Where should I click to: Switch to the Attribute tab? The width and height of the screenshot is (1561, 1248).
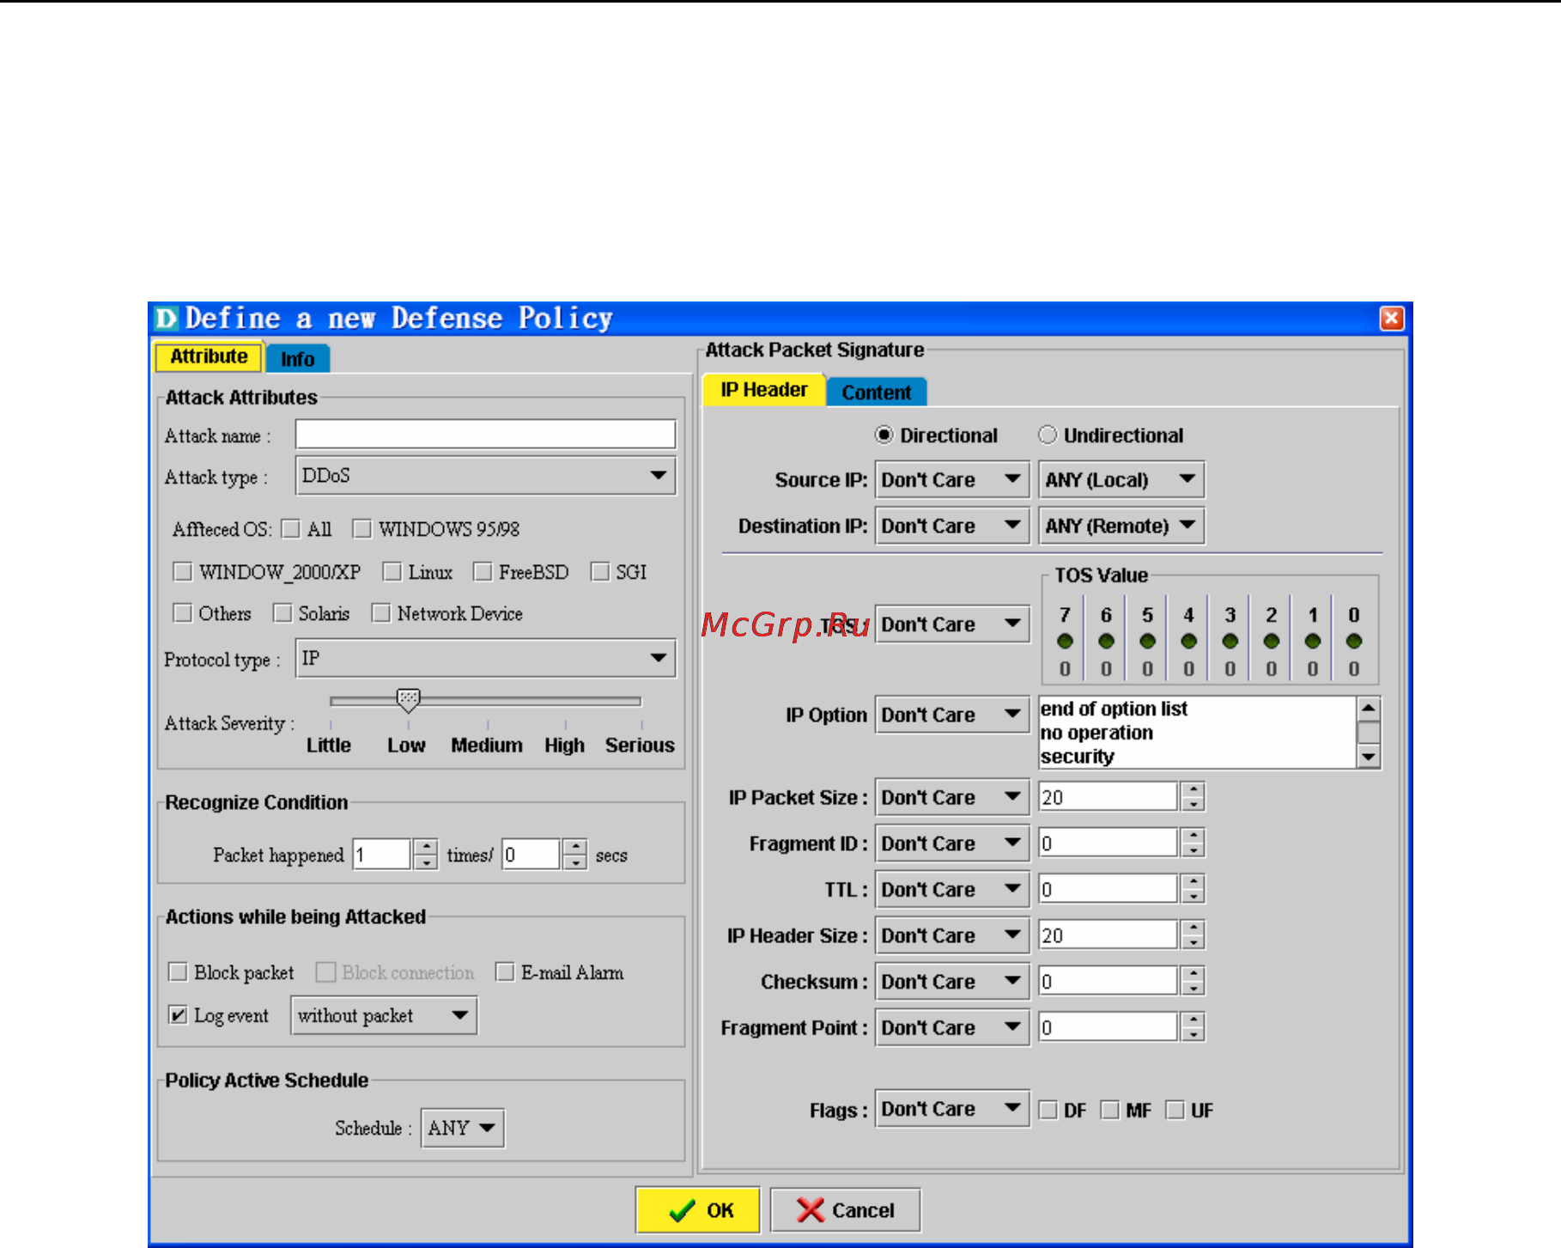pyautogui.click(x=209, y=356)
